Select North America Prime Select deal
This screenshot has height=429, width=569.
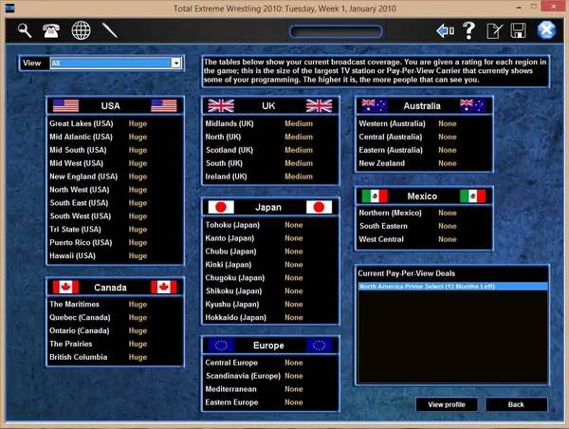[x=452, y=287]
